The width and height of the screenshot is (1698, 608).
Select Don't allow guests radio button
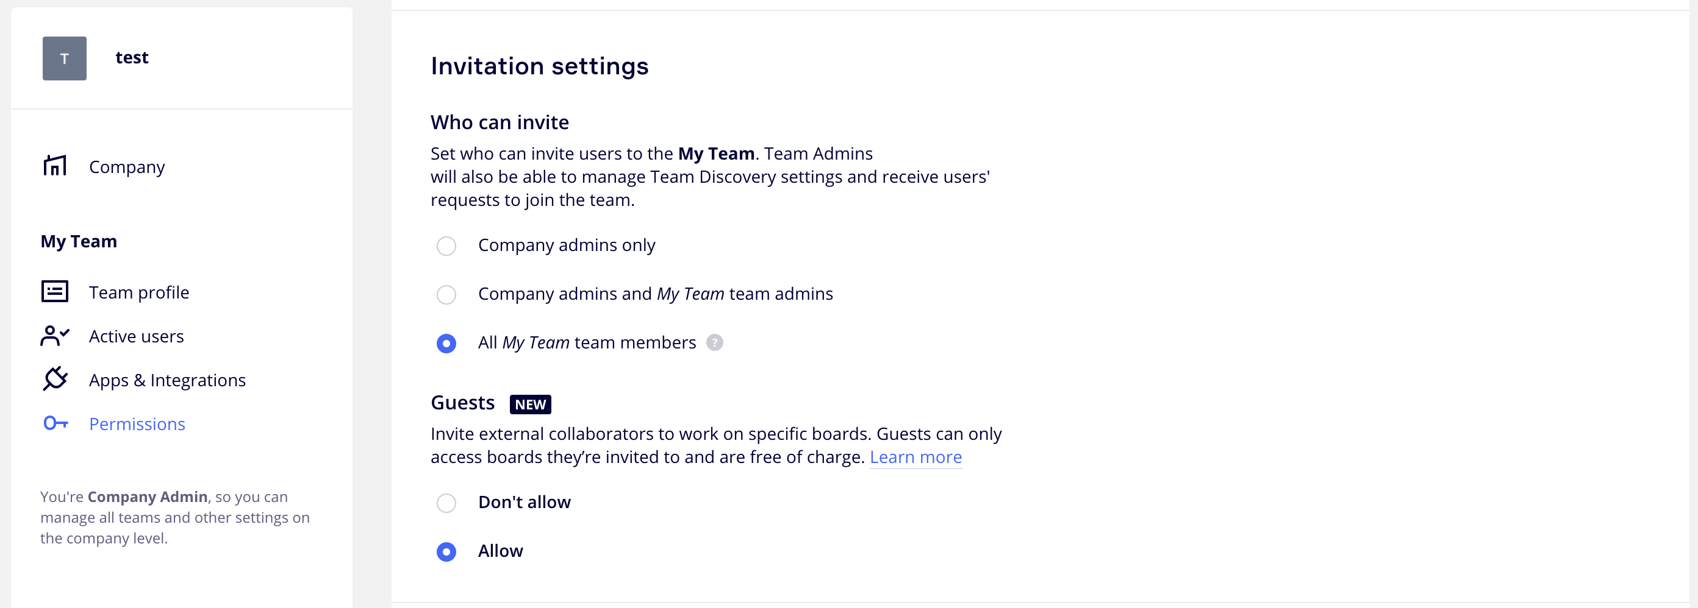tap(446, 503)
